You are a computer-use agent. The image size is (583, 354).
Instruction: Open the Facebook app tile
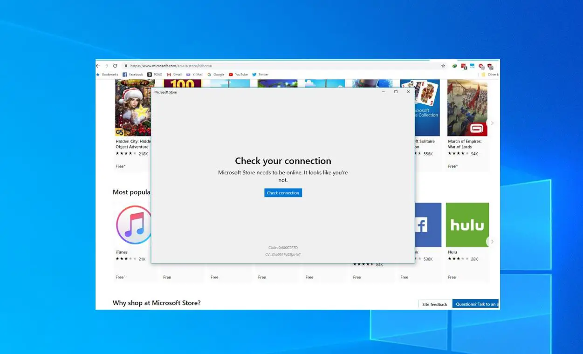click(x=428, y=225)
